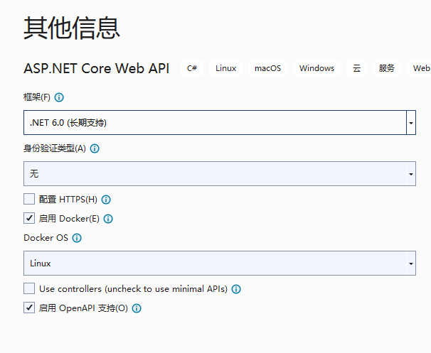This screenshot has width=431, height=353.
Task: Click info icon beside Use controllers option
Action: pos(236,289)
